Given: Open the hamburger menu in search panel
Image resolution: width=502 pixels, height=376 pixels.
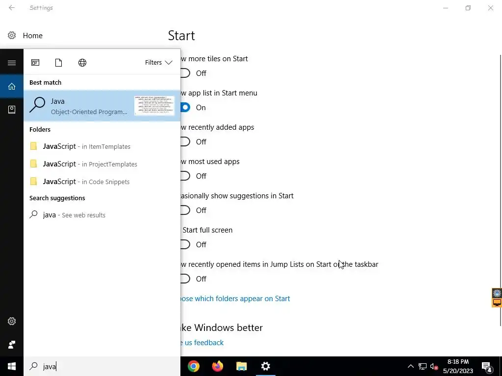Looking at the screenshot, I should (12, 63).
